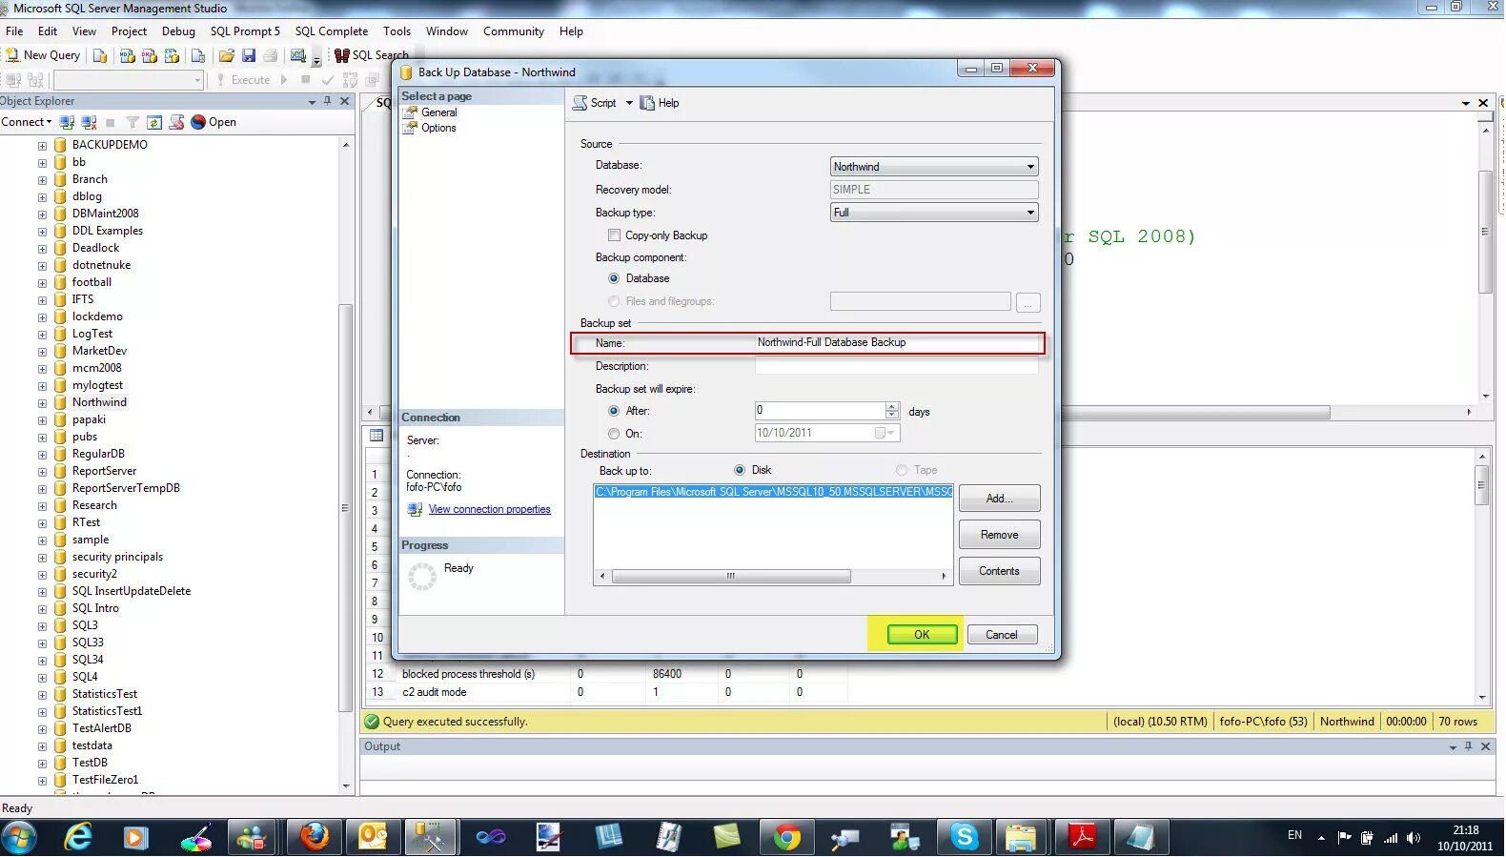1506x857 pixels.
Task: Select the Disk destination radio button
Action: [x=740, y=470]
